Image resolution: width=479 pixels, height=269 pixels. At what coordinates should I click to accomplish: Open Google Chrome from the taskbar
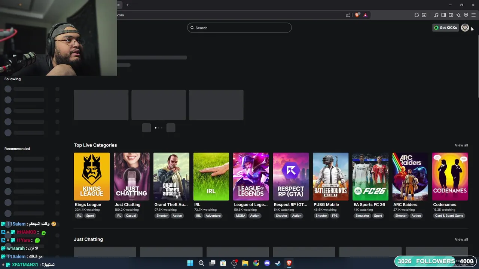[x=256, y=263]
